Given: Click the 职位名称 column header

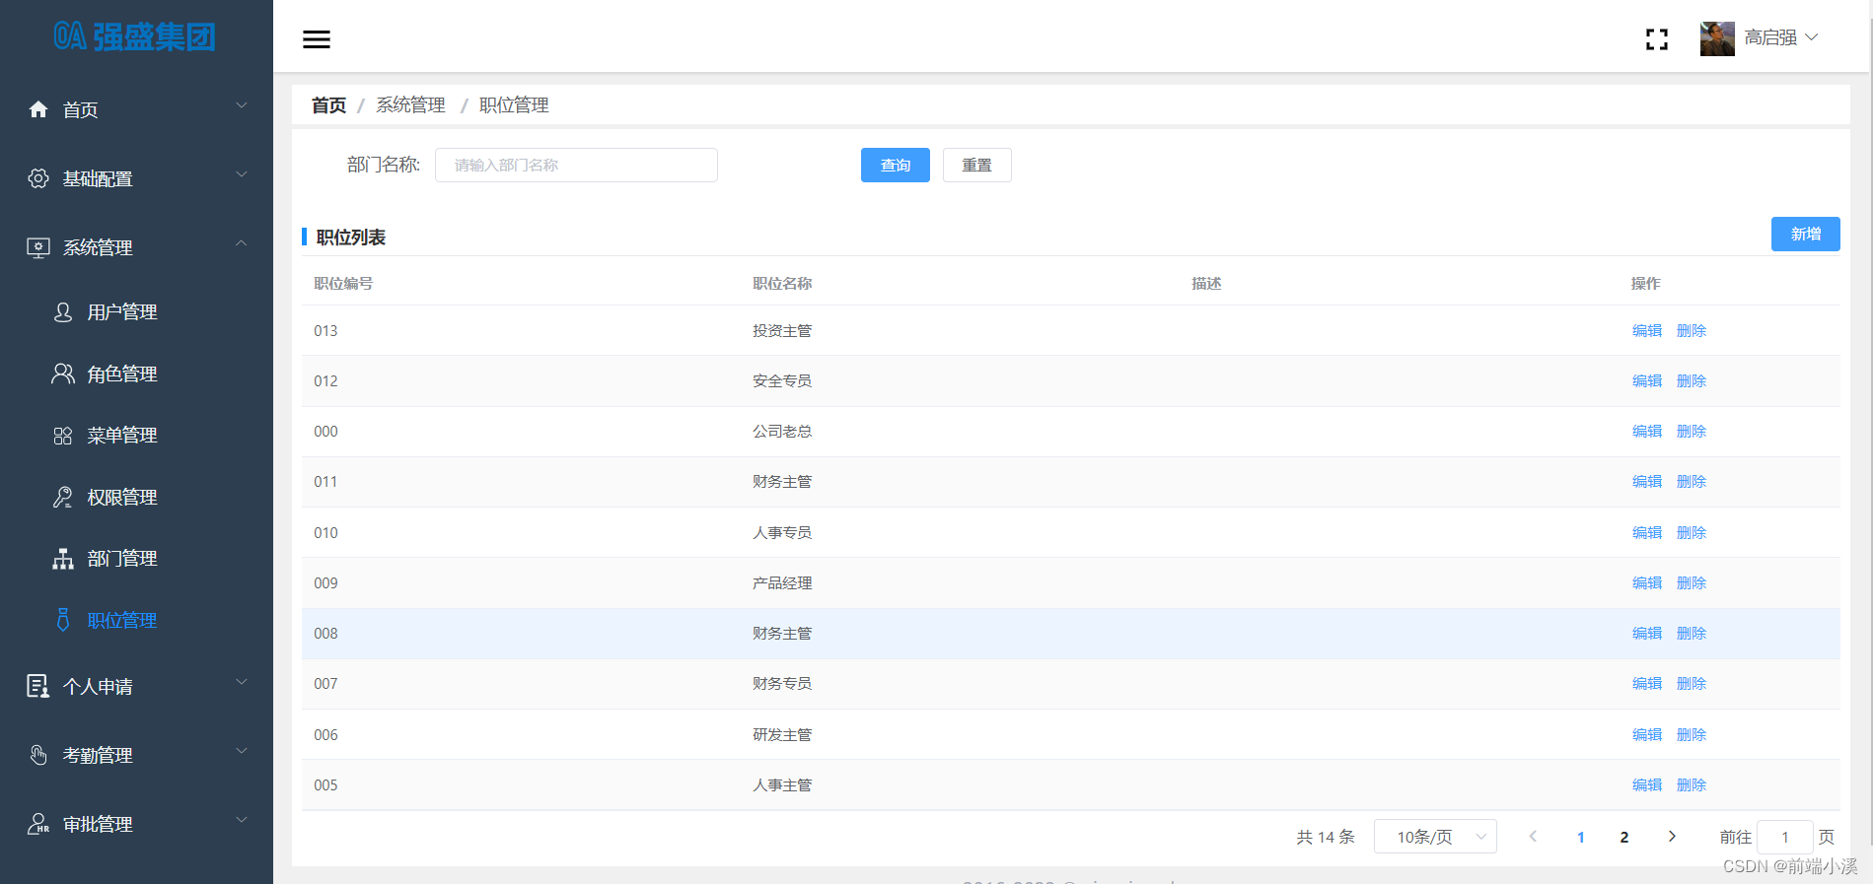Looking at the screenshot, I should [x=782, y=284].
